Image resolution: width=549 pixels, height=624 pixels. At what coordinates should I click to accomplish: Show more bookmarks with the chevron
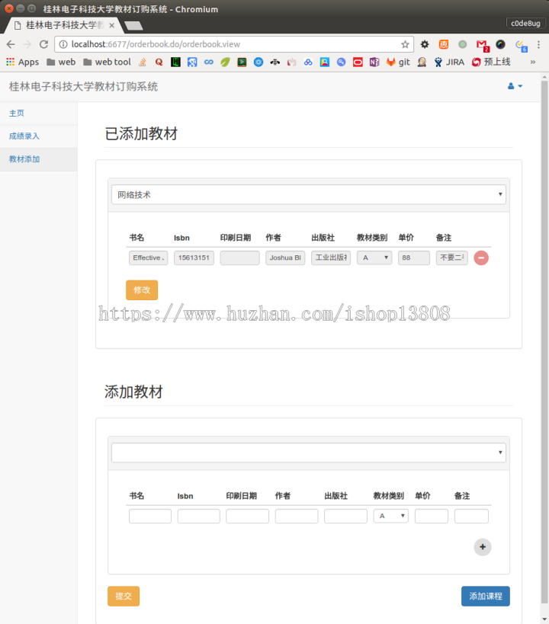click(533, 62)
